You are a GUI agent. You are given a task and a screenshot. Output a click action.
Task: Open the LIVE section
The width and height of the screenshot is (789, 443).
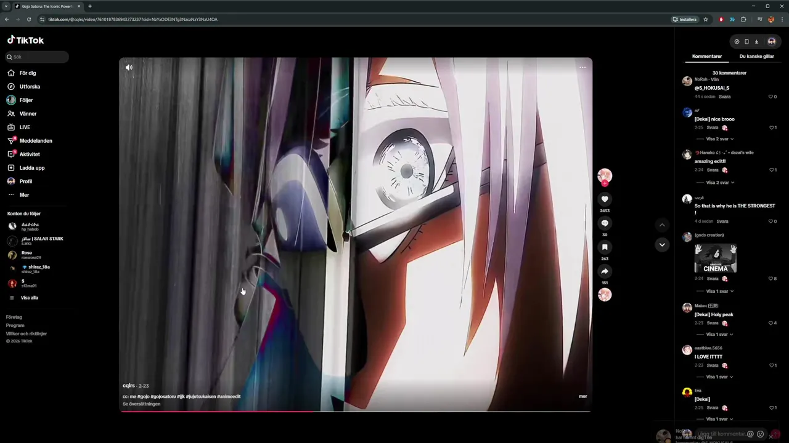click(x=19, y=127)
